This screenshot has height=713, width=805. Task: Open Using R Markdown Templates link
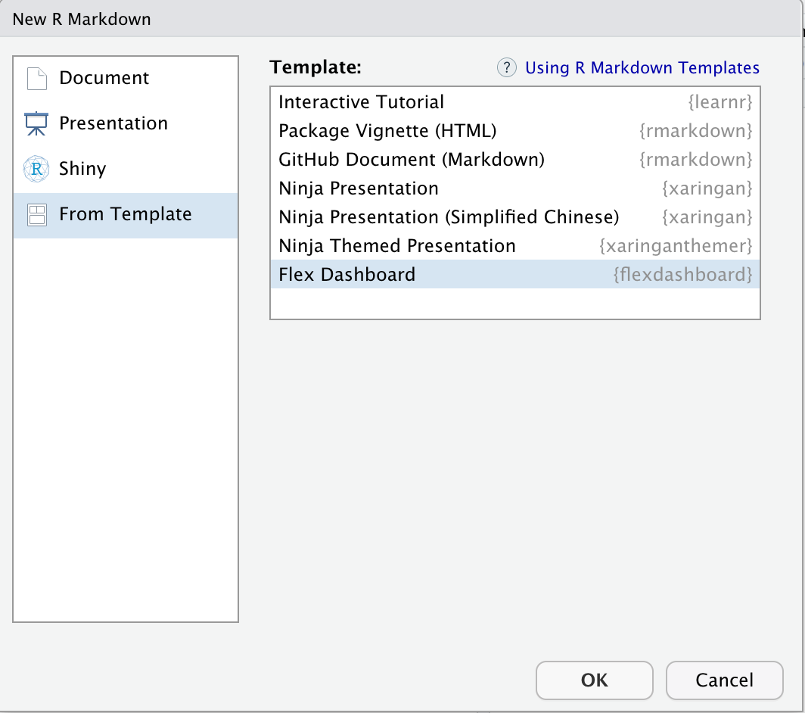pyautogui.click(x=642, y=67)
